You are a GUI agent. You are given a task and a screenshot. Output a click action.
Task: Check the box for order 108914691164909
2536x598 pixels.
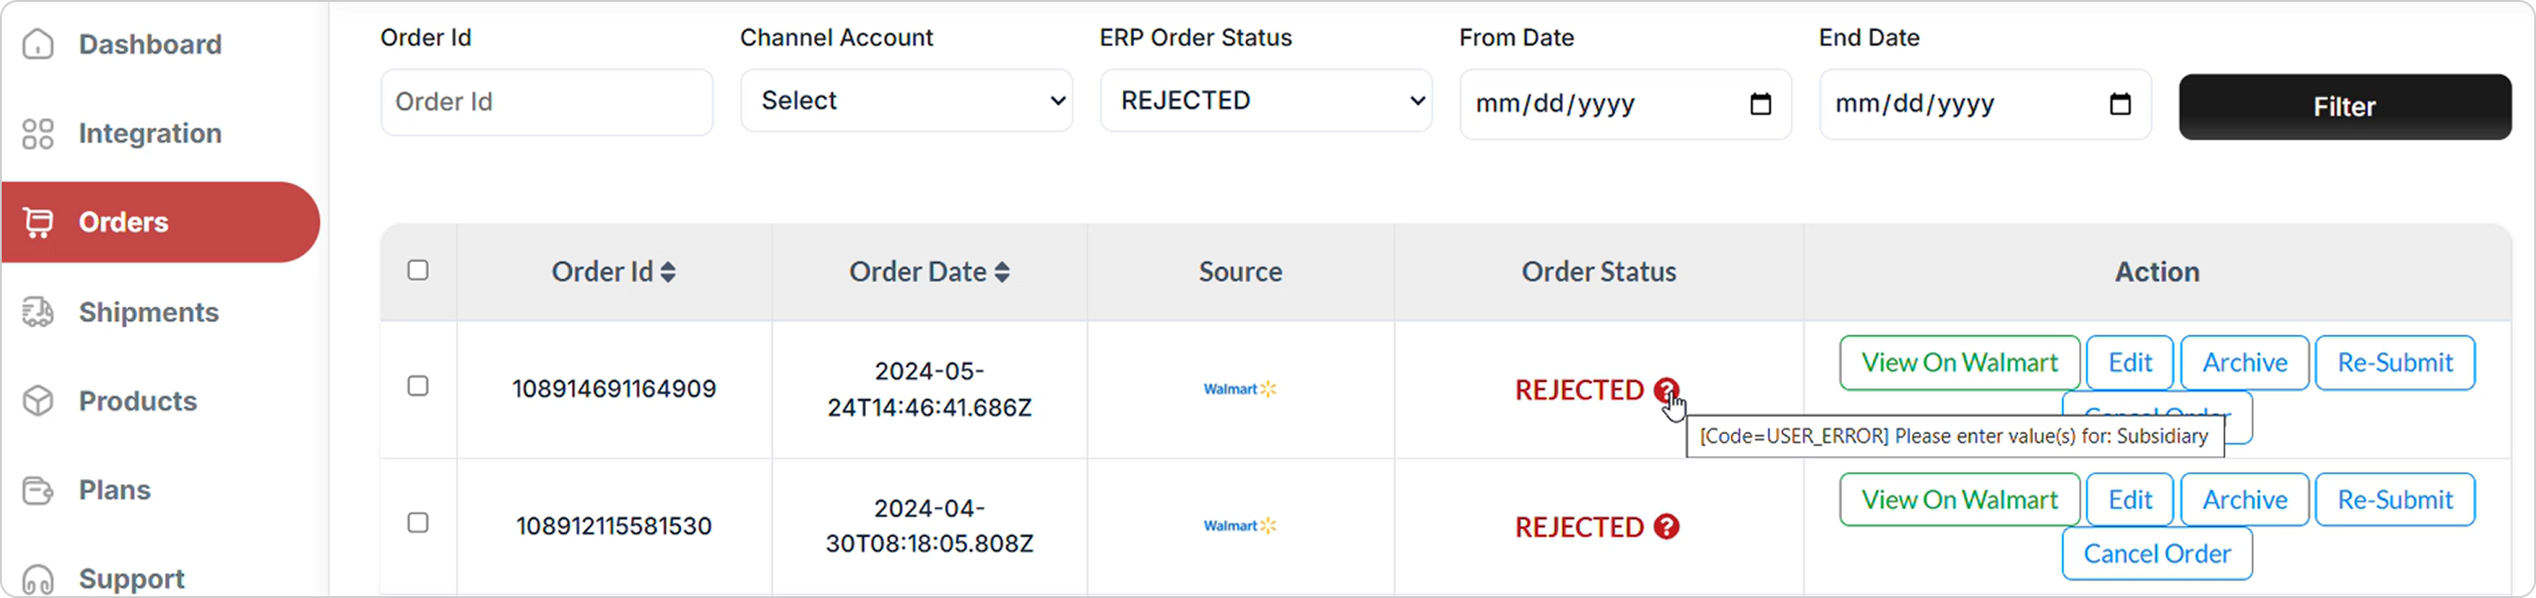[418, 386]
